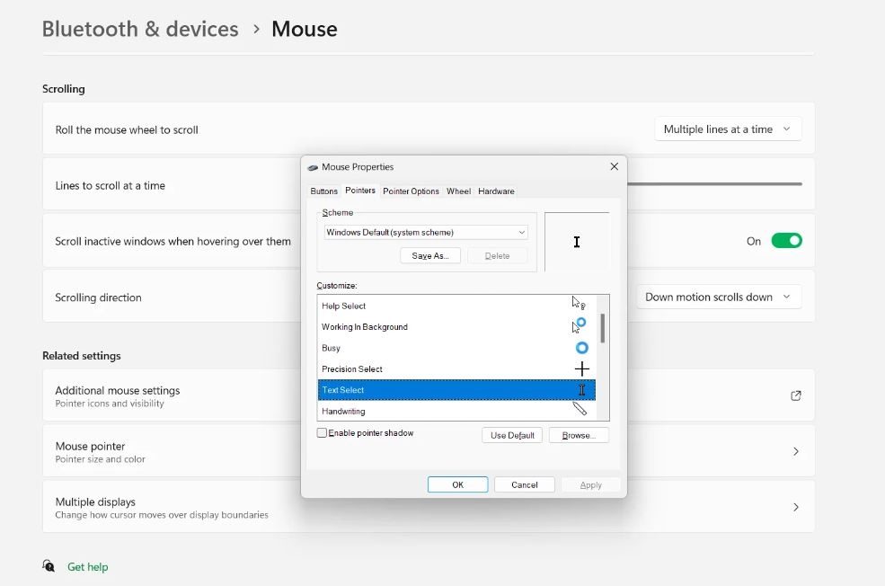885x586 pixels.
Task: Click the Save As button
Action: tap(429, 255)
